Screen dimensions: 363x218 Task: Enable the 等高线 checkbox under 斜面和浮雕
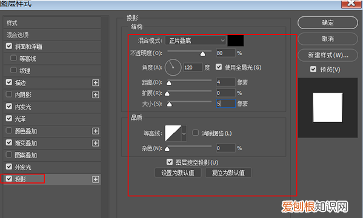point(13,58)
